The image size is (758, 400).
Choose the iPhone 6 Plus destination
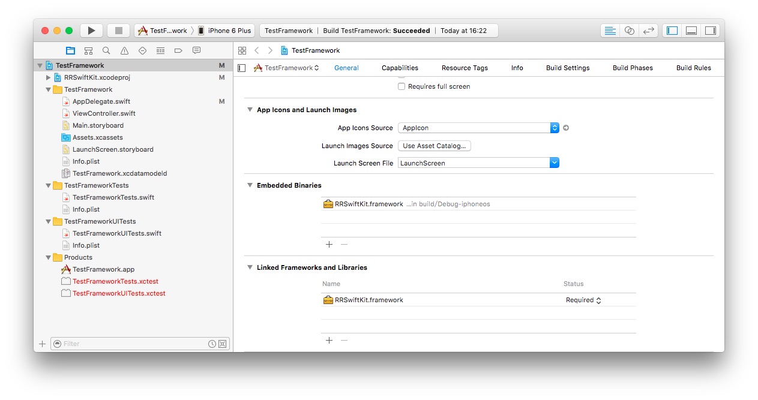coord(225,31)
